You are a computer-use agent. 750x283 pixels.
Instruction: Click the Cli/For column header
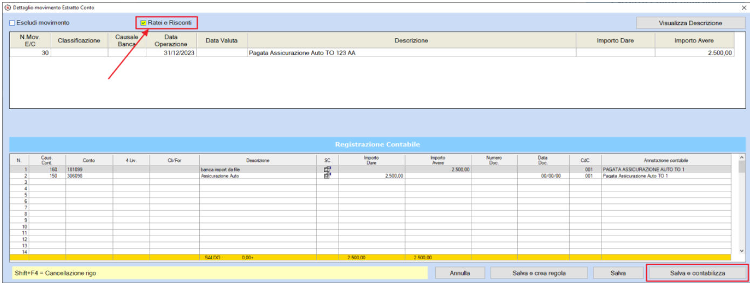pyautogui.click(x=174, y=160)
